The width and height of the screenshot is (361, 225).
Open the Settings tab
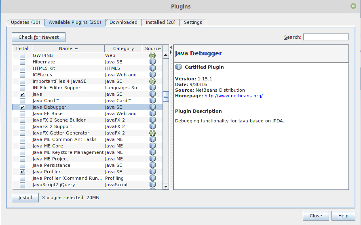193,22
